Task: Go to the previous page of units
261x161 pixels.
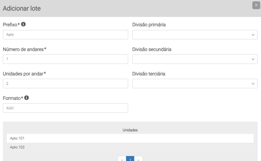Action: (x=122, y=159)
